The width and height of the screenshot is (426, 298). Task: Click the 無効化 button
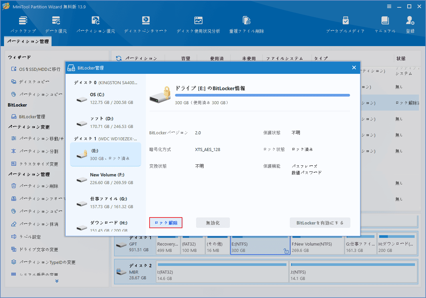click(x=213, y=223)
